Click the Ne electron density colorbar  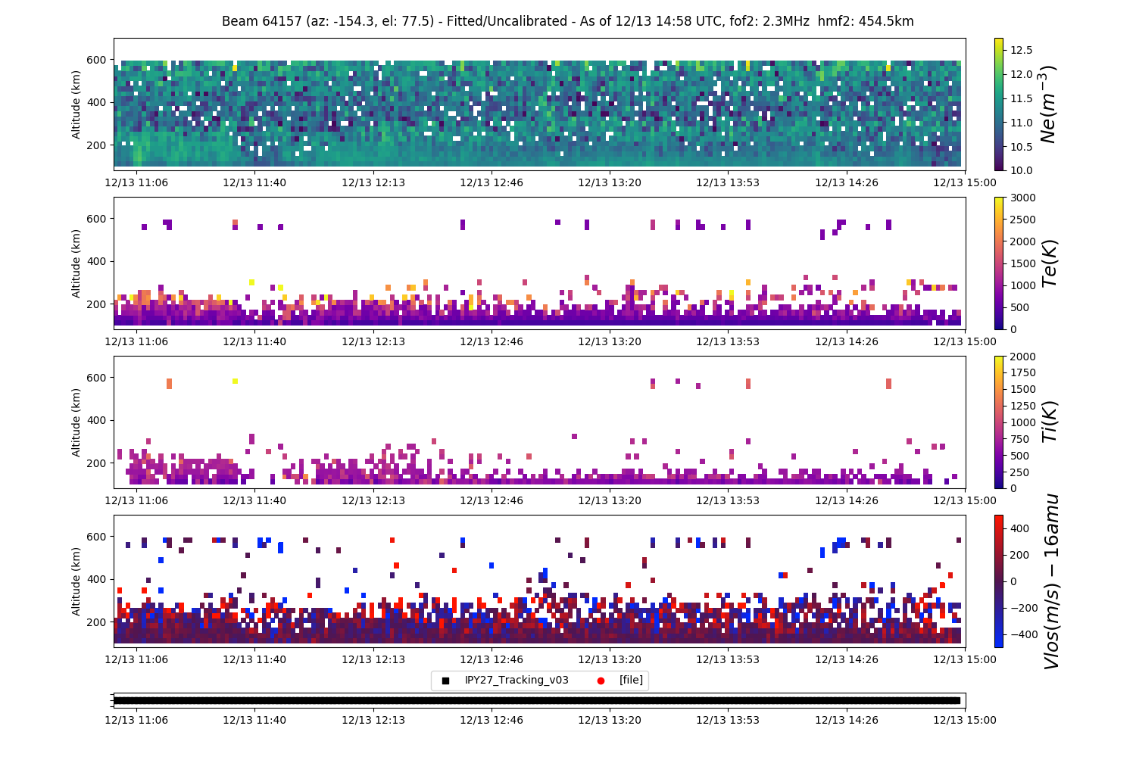pos(998,104)
